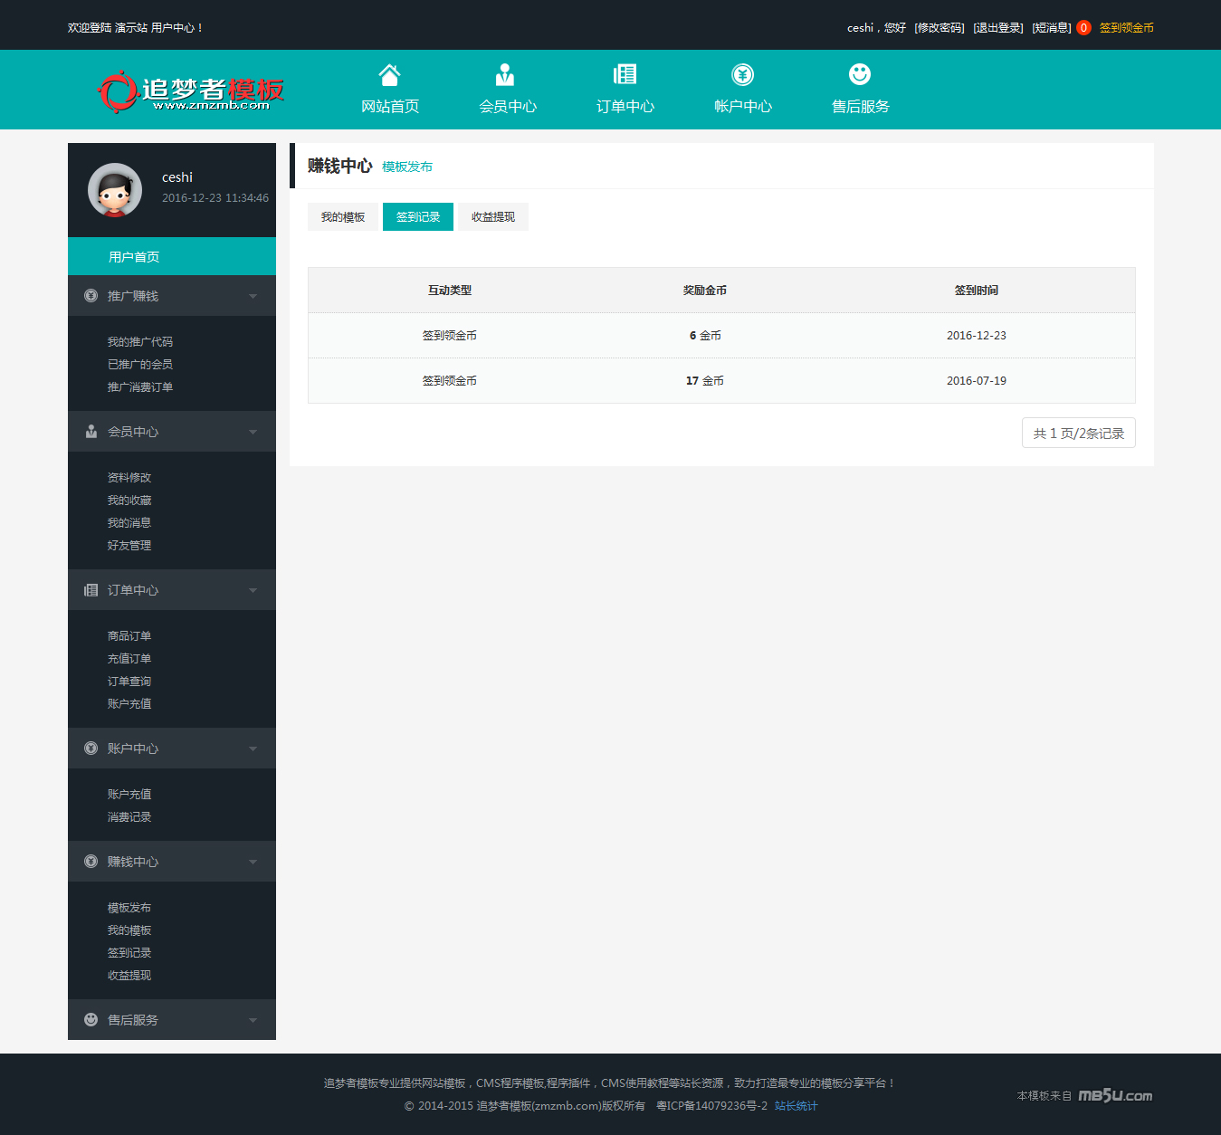Expand the sidebar 售后服务 section arrow
Image resolution: width=1221 pixels, height=1135 pixels.
coord(253,1020)
